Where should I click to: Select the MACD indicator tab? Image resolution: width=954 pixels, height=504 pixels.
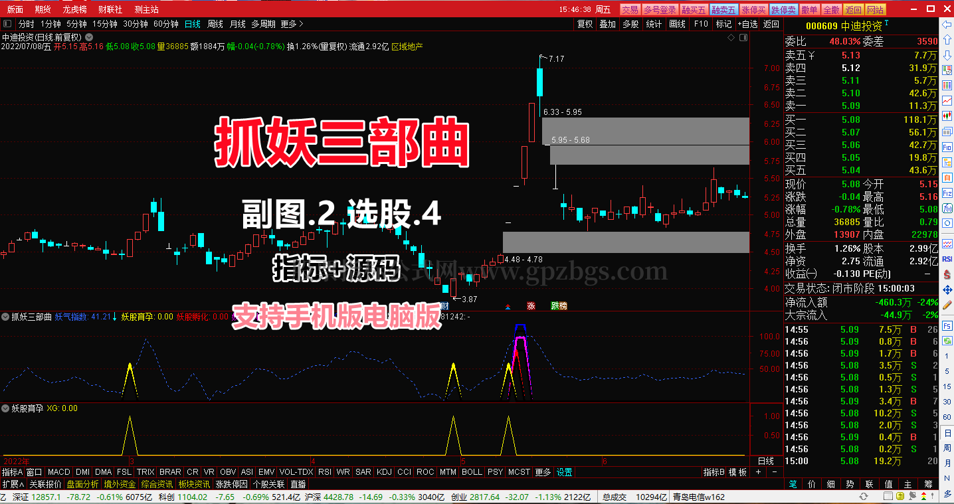tap(58, 472)
